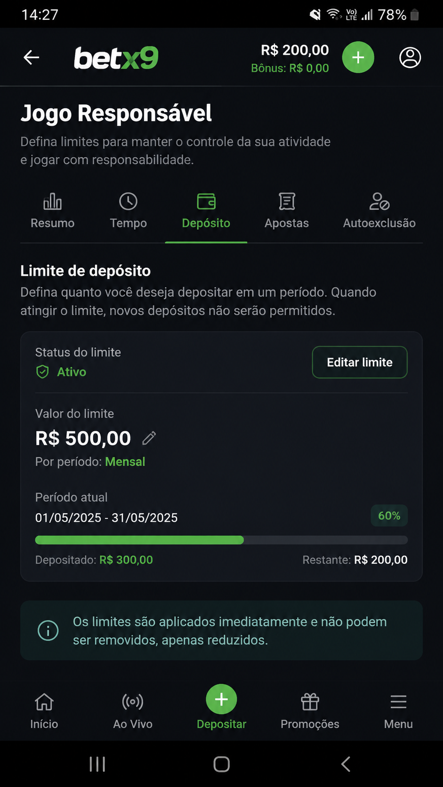
Task: Click the deposit limit progress bar
Action: (221, 540)
